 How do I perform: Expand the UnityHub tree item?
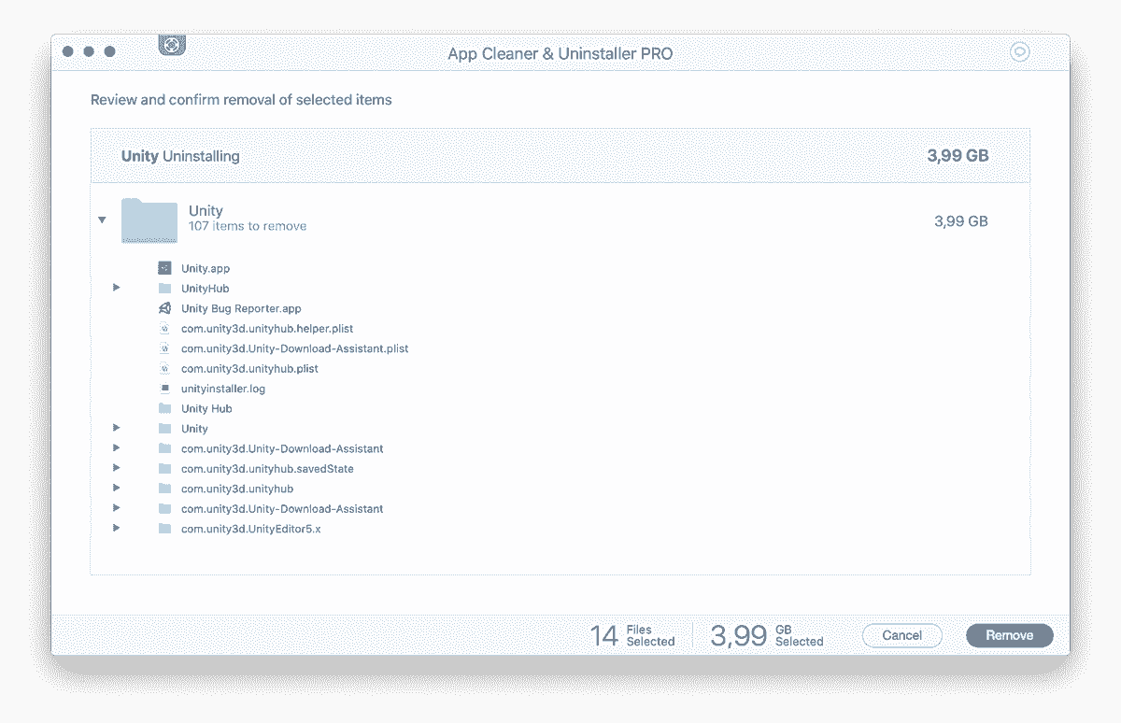tap(116, 288)
